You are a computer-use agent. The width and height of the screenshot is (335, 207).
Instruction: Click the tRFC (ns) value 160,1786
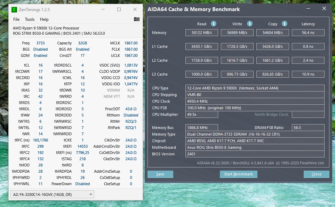pyautogui.click(x=40, y=140)
